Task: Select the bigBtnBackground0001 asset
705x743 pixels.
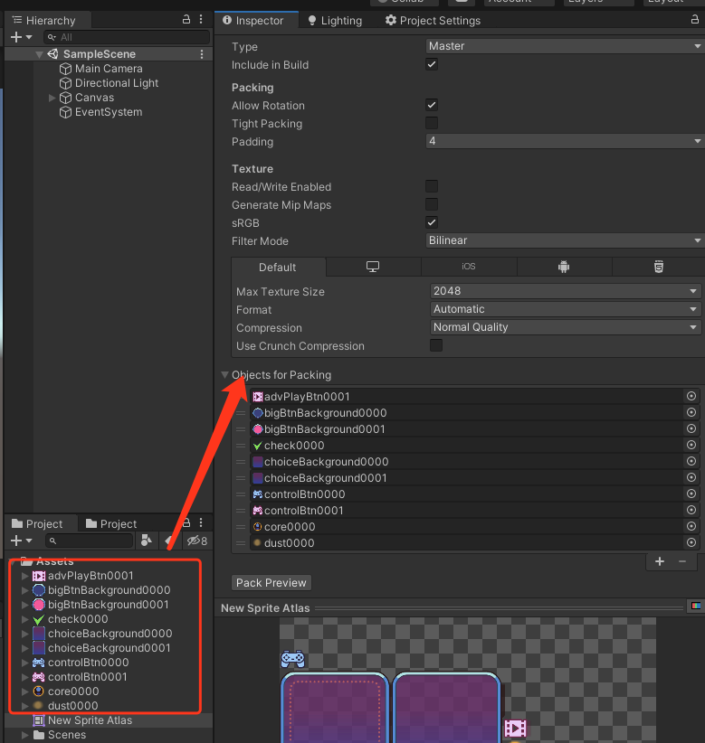Action: coord(109,605)
